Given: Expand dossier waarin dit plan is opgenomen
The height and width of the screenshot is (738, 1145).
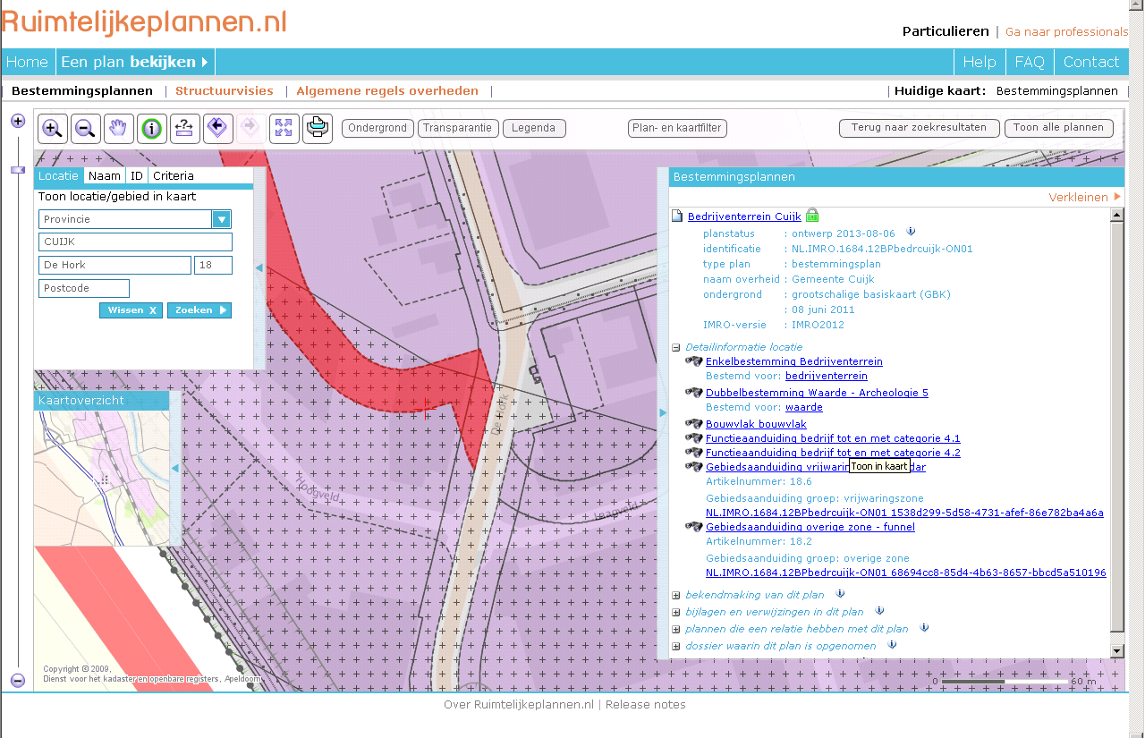Looking at the screenshot, I should [676, 646].
